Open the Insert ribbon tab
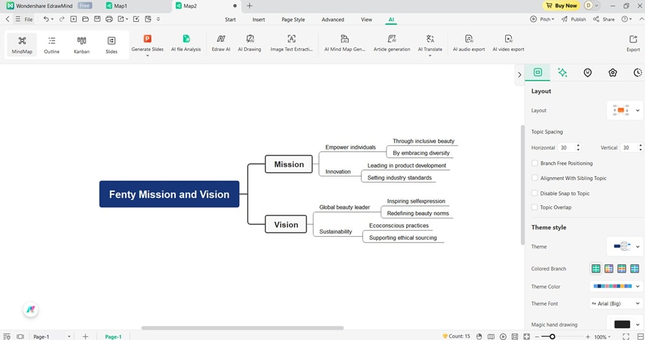The width and height of the screenshot is (645, 340). (259, 19)
